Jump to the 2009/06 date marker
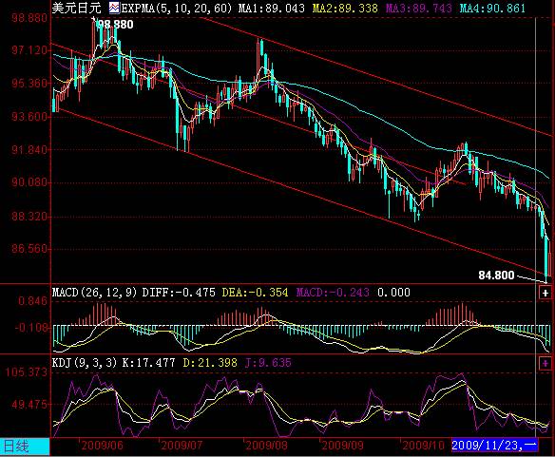Viewport: 555px width, 457px height. (x=102, y=446)
